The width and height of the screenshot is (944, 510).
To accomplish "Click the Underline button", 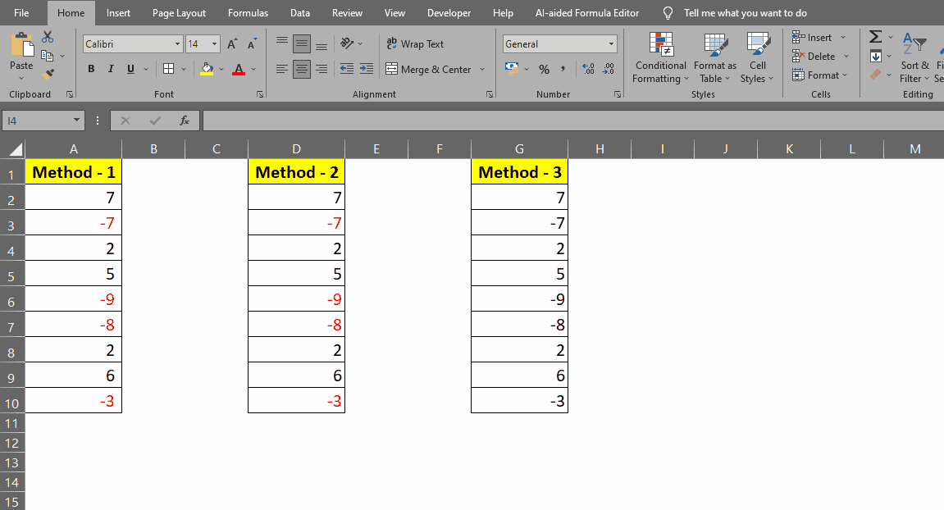I will click(x=129, y=69).
